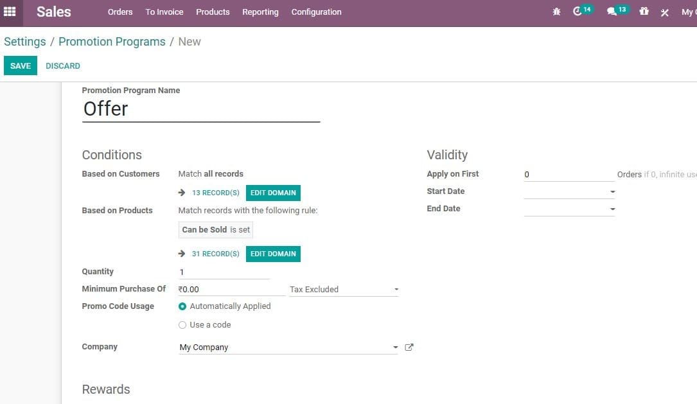The height and width of the screenshot is (404, 697).
Task: Click the 31 RECORD(S) products counter
Action: [x=214, y=253]
